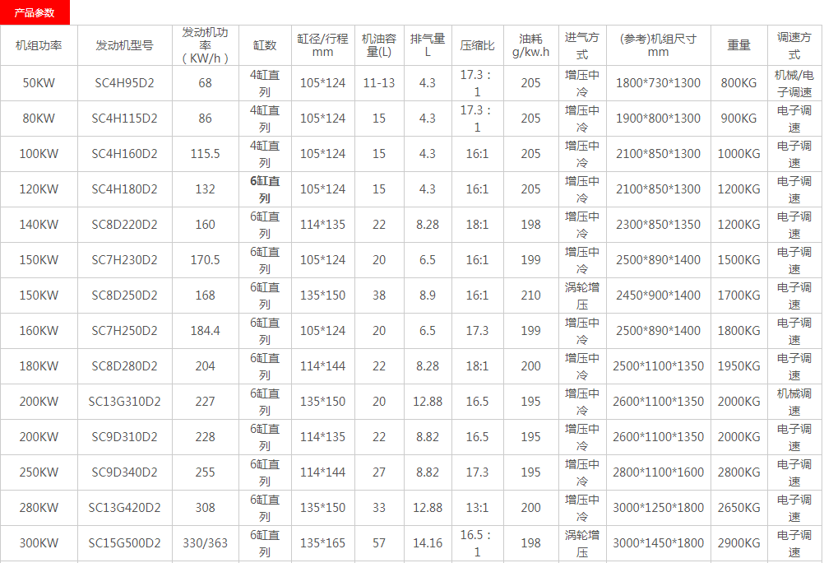Viewport: 824px width, 563px height.
Task: Click the 机械调速 cell
Action: point(794,402)
